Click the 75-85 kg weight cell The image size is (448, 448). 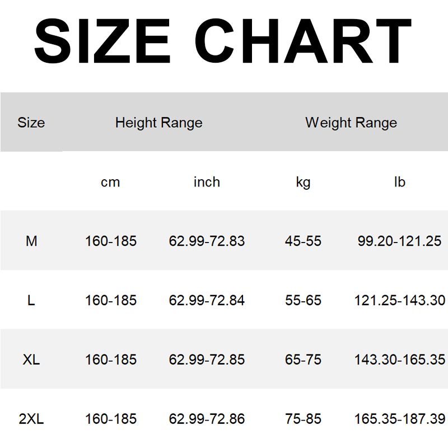(x=303, y=419)
